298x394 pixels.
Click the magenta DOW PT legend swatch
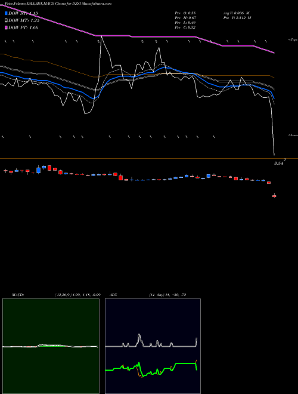click(7, 27)
